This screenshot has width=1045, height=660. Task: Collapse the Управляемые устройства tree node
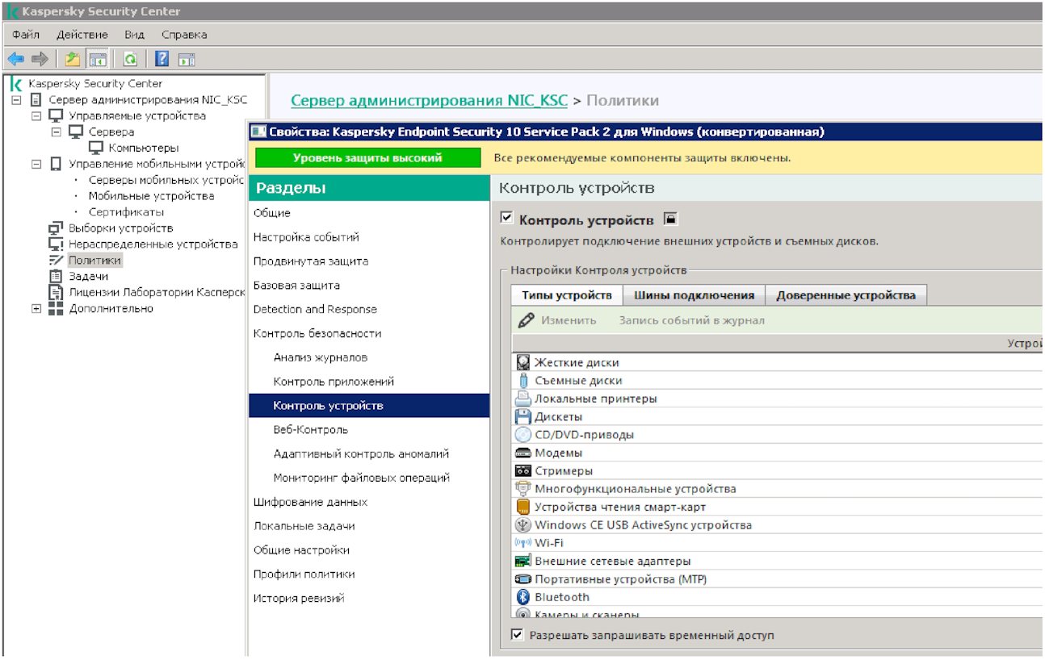[x=36, y=116]
